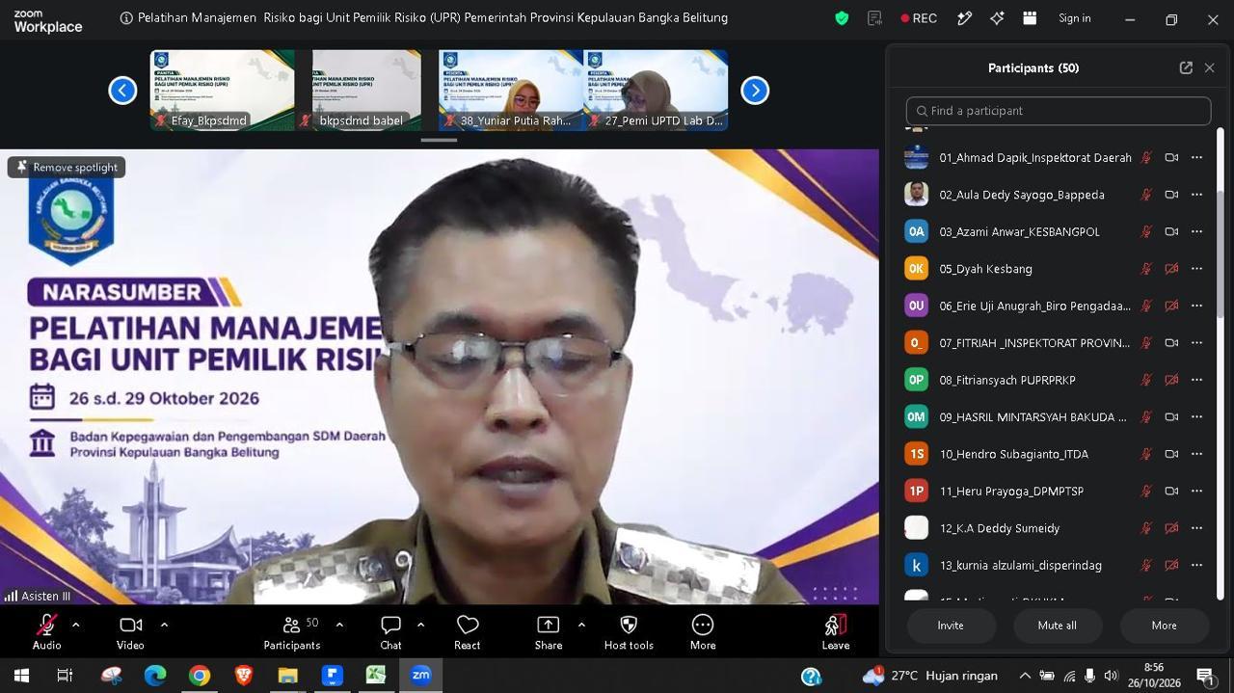This screenshot has width=1234, height=693.
Task: Open meeting info icon beside title
Action: 126,18
